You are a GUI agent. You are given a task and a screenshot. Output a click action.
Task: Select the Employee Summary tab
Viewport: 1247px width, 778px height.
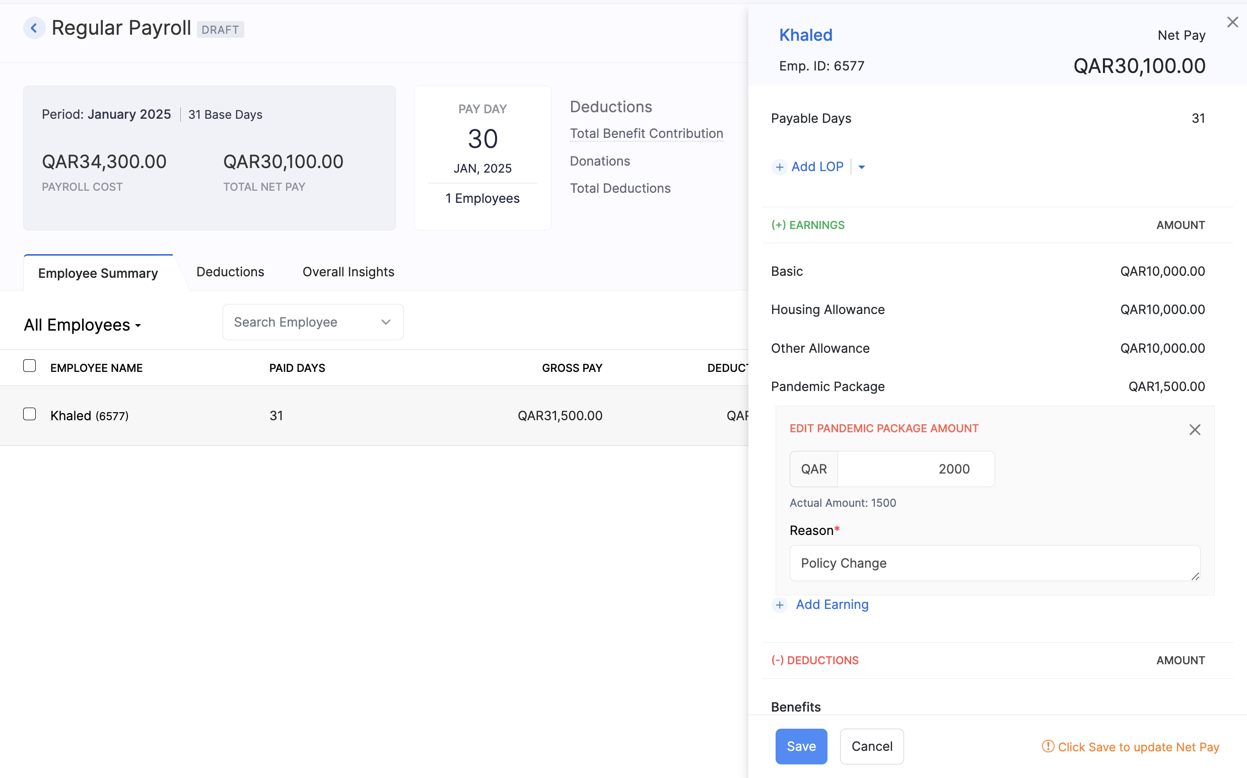click(x=98, y=273)
